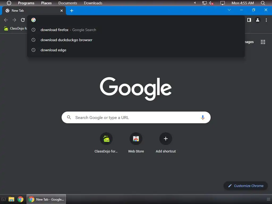Click the show desktop icon in taskbar
Screen dimensions: 272x204
pos(4,199)
